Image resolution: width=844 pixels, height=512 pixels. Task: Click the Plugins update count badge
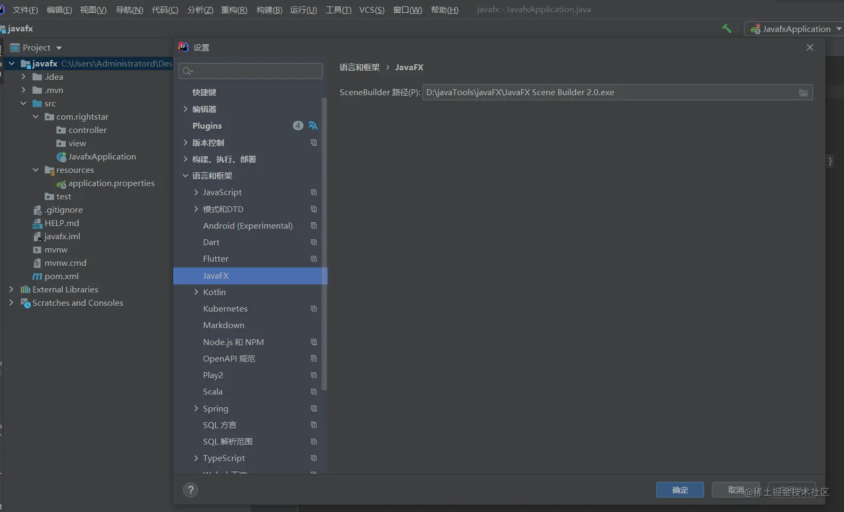[298, 125]
